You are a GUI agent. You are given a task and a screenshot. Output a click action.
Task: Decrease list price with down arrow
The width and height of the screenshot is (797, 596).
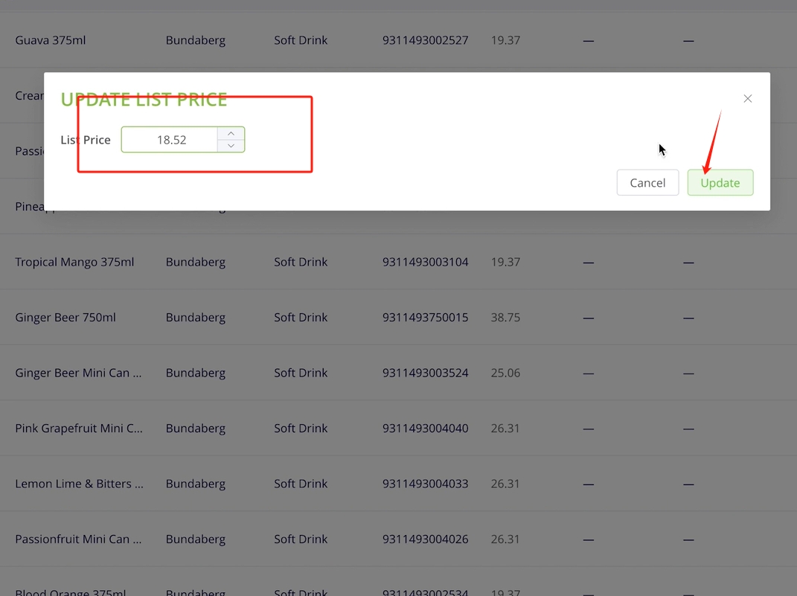pos(231,146)
